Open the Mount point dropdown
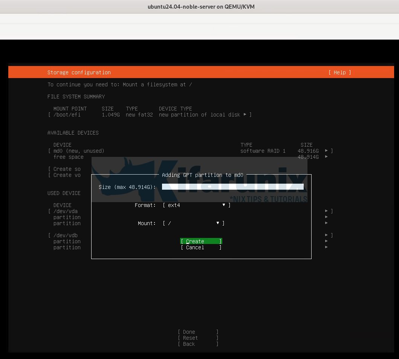 tap(194, 223)
